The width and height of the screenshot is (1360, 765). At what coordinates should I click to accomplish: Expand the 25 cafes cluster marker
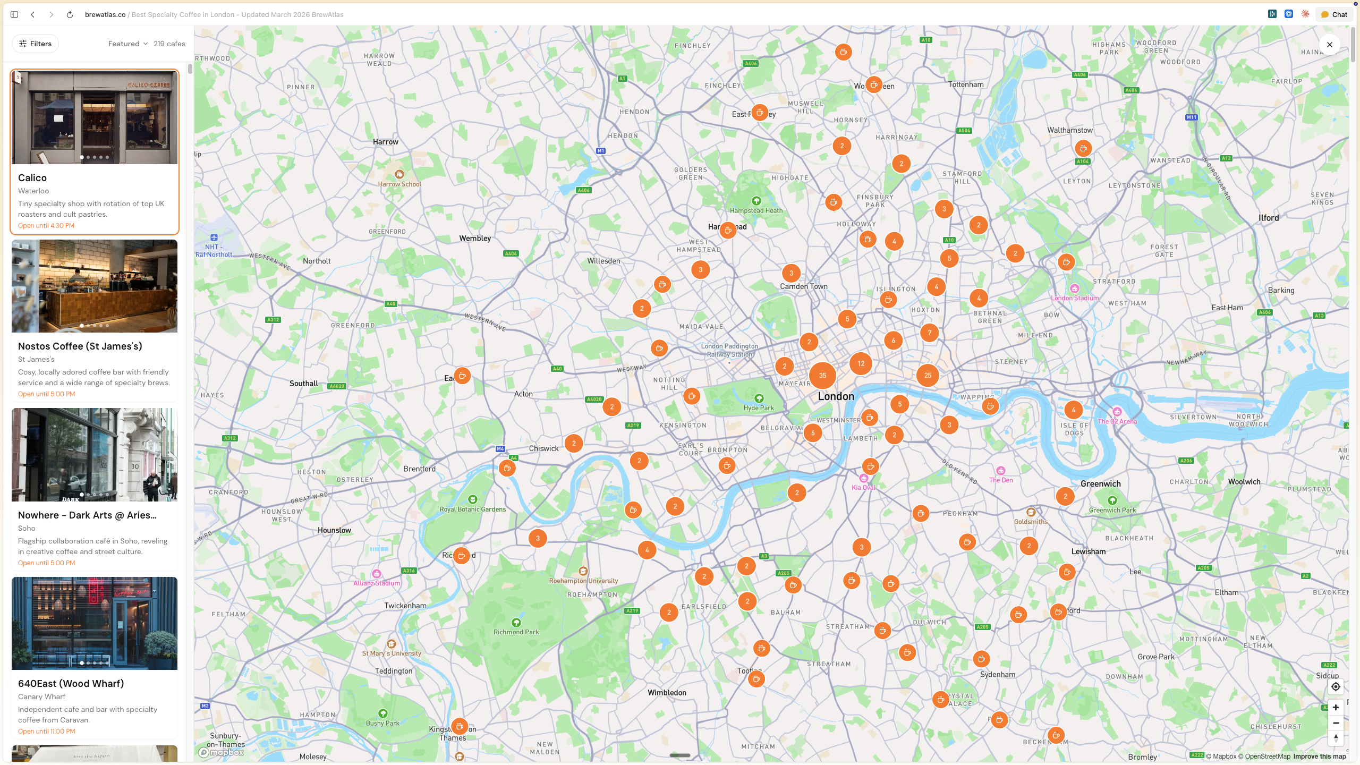pyautogui.click(x=928, y=376)
